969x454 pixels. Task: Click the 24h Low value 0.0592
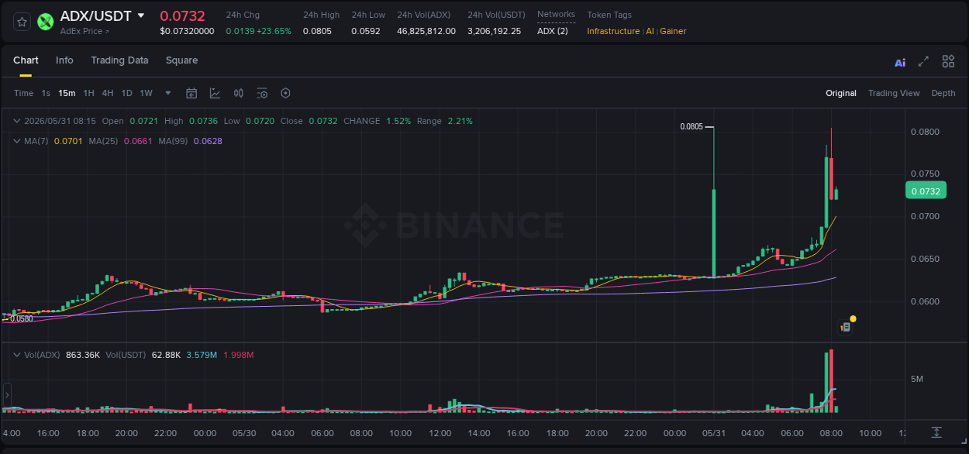tap(366, 31)
